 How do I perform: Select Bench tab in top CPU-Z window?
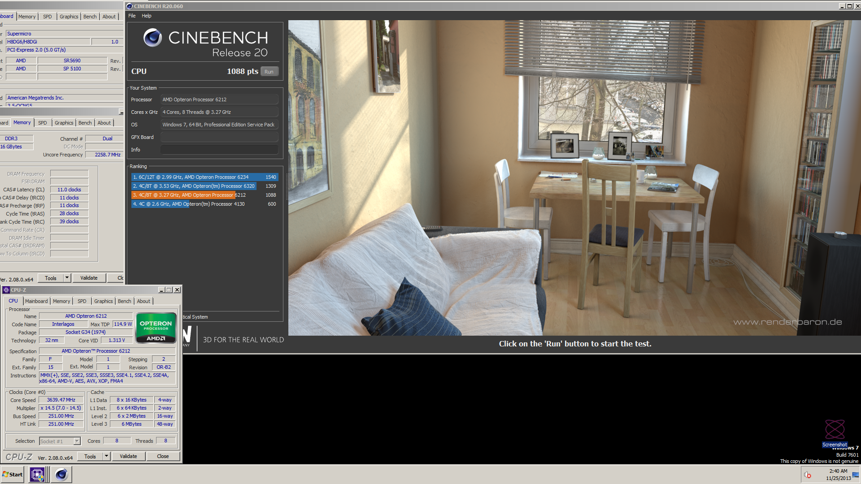pyautogui.click(x=90, y=17)
